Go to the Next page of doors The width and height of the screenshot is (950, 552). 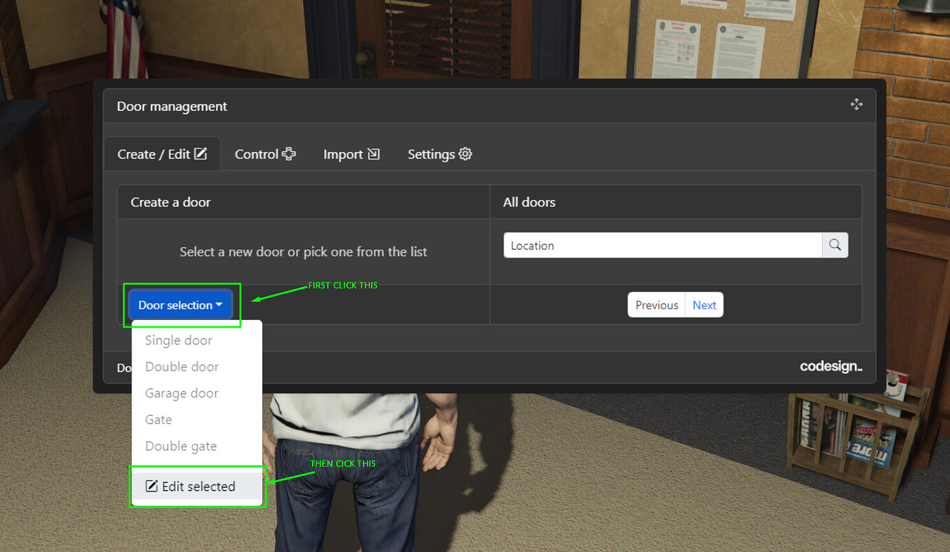tap(704, 305)
